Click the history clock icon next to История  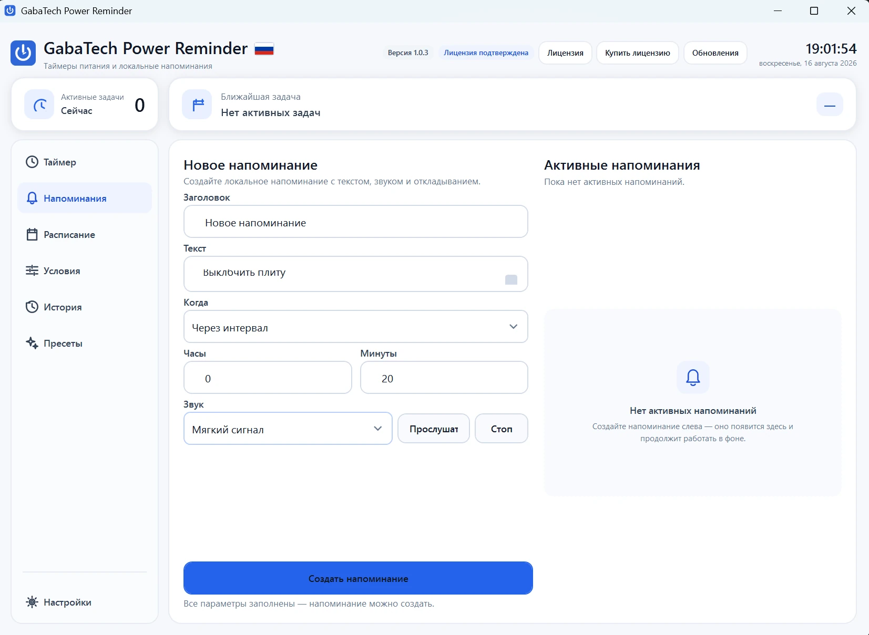point(32,307)
